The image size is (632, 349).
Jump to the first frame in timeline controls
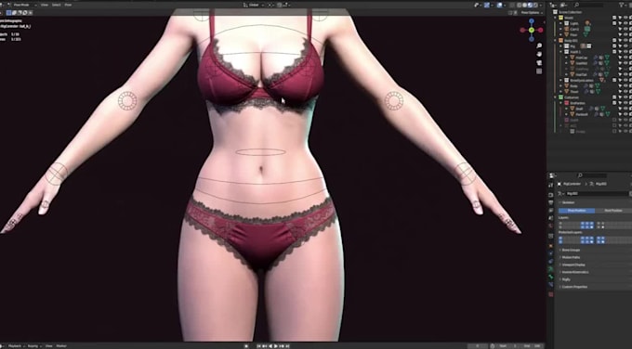click(x=258, y=346)
